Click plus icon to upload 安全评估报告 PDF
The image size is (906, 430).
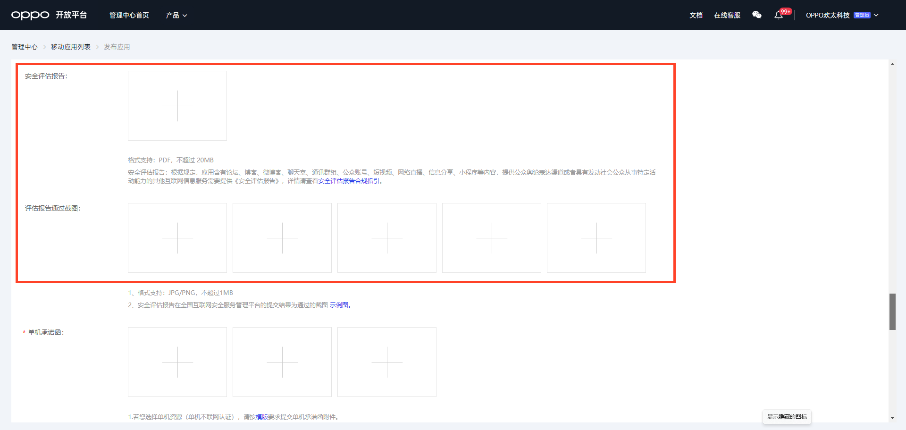point(177,106)
